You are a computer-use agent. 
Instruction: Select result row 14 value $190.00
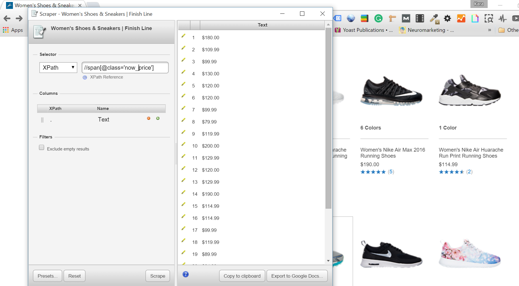click(x=211, y=194)
